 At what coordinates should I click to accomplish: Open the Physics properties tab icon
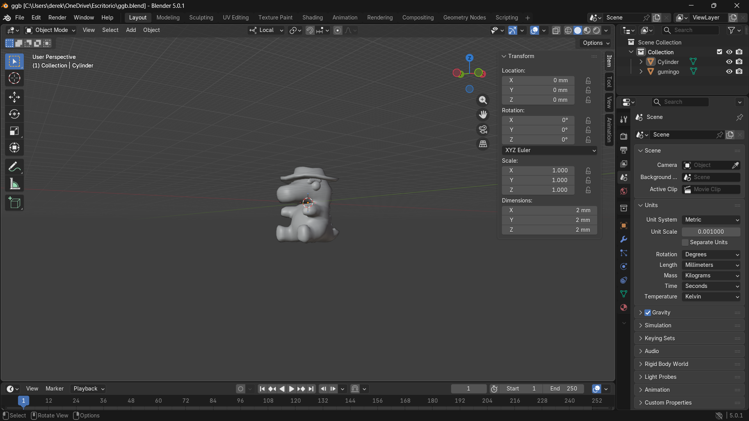point(624,266)
